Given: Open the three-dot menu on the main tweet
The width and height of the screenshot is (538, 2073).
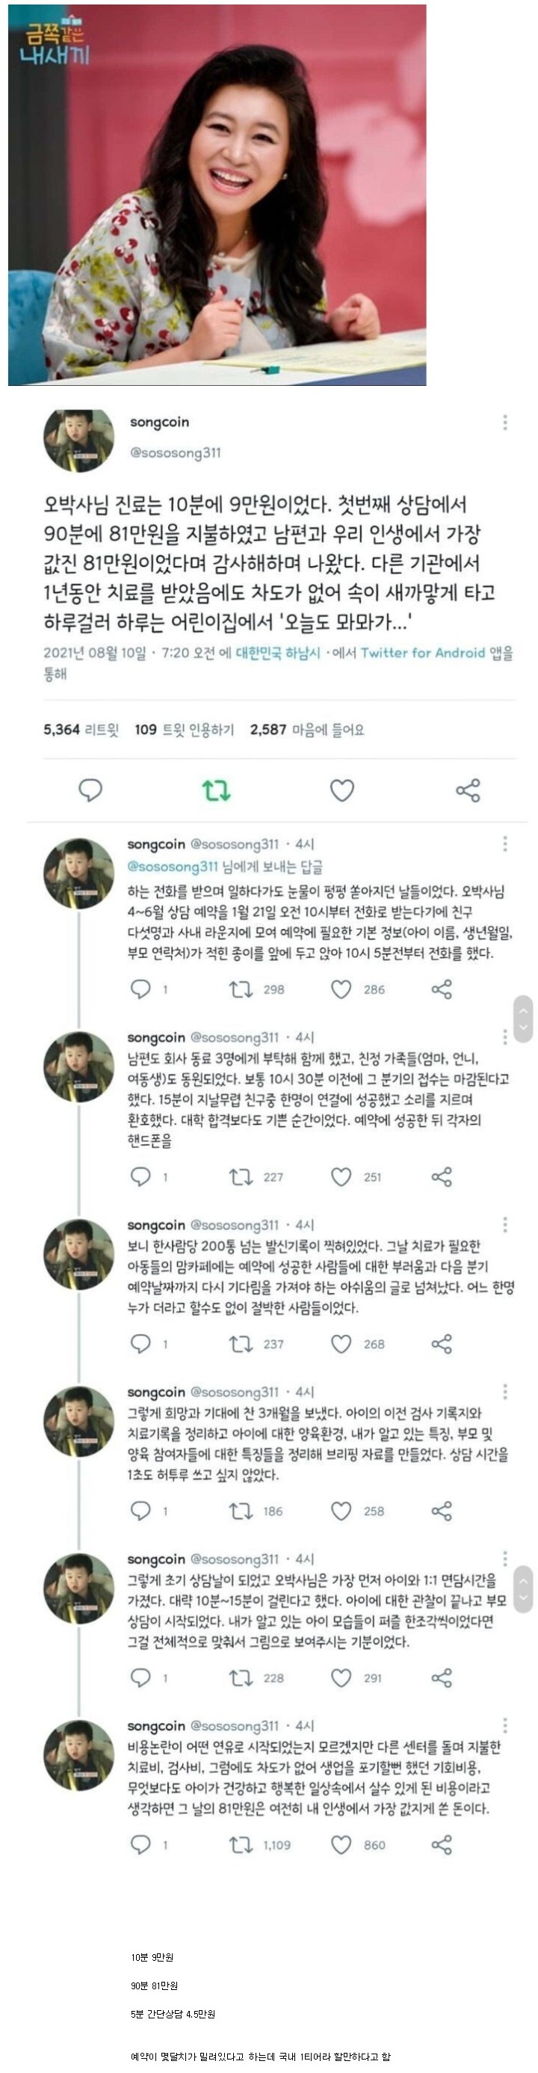Looking at the screenshot, I should (x=504, y=423).
